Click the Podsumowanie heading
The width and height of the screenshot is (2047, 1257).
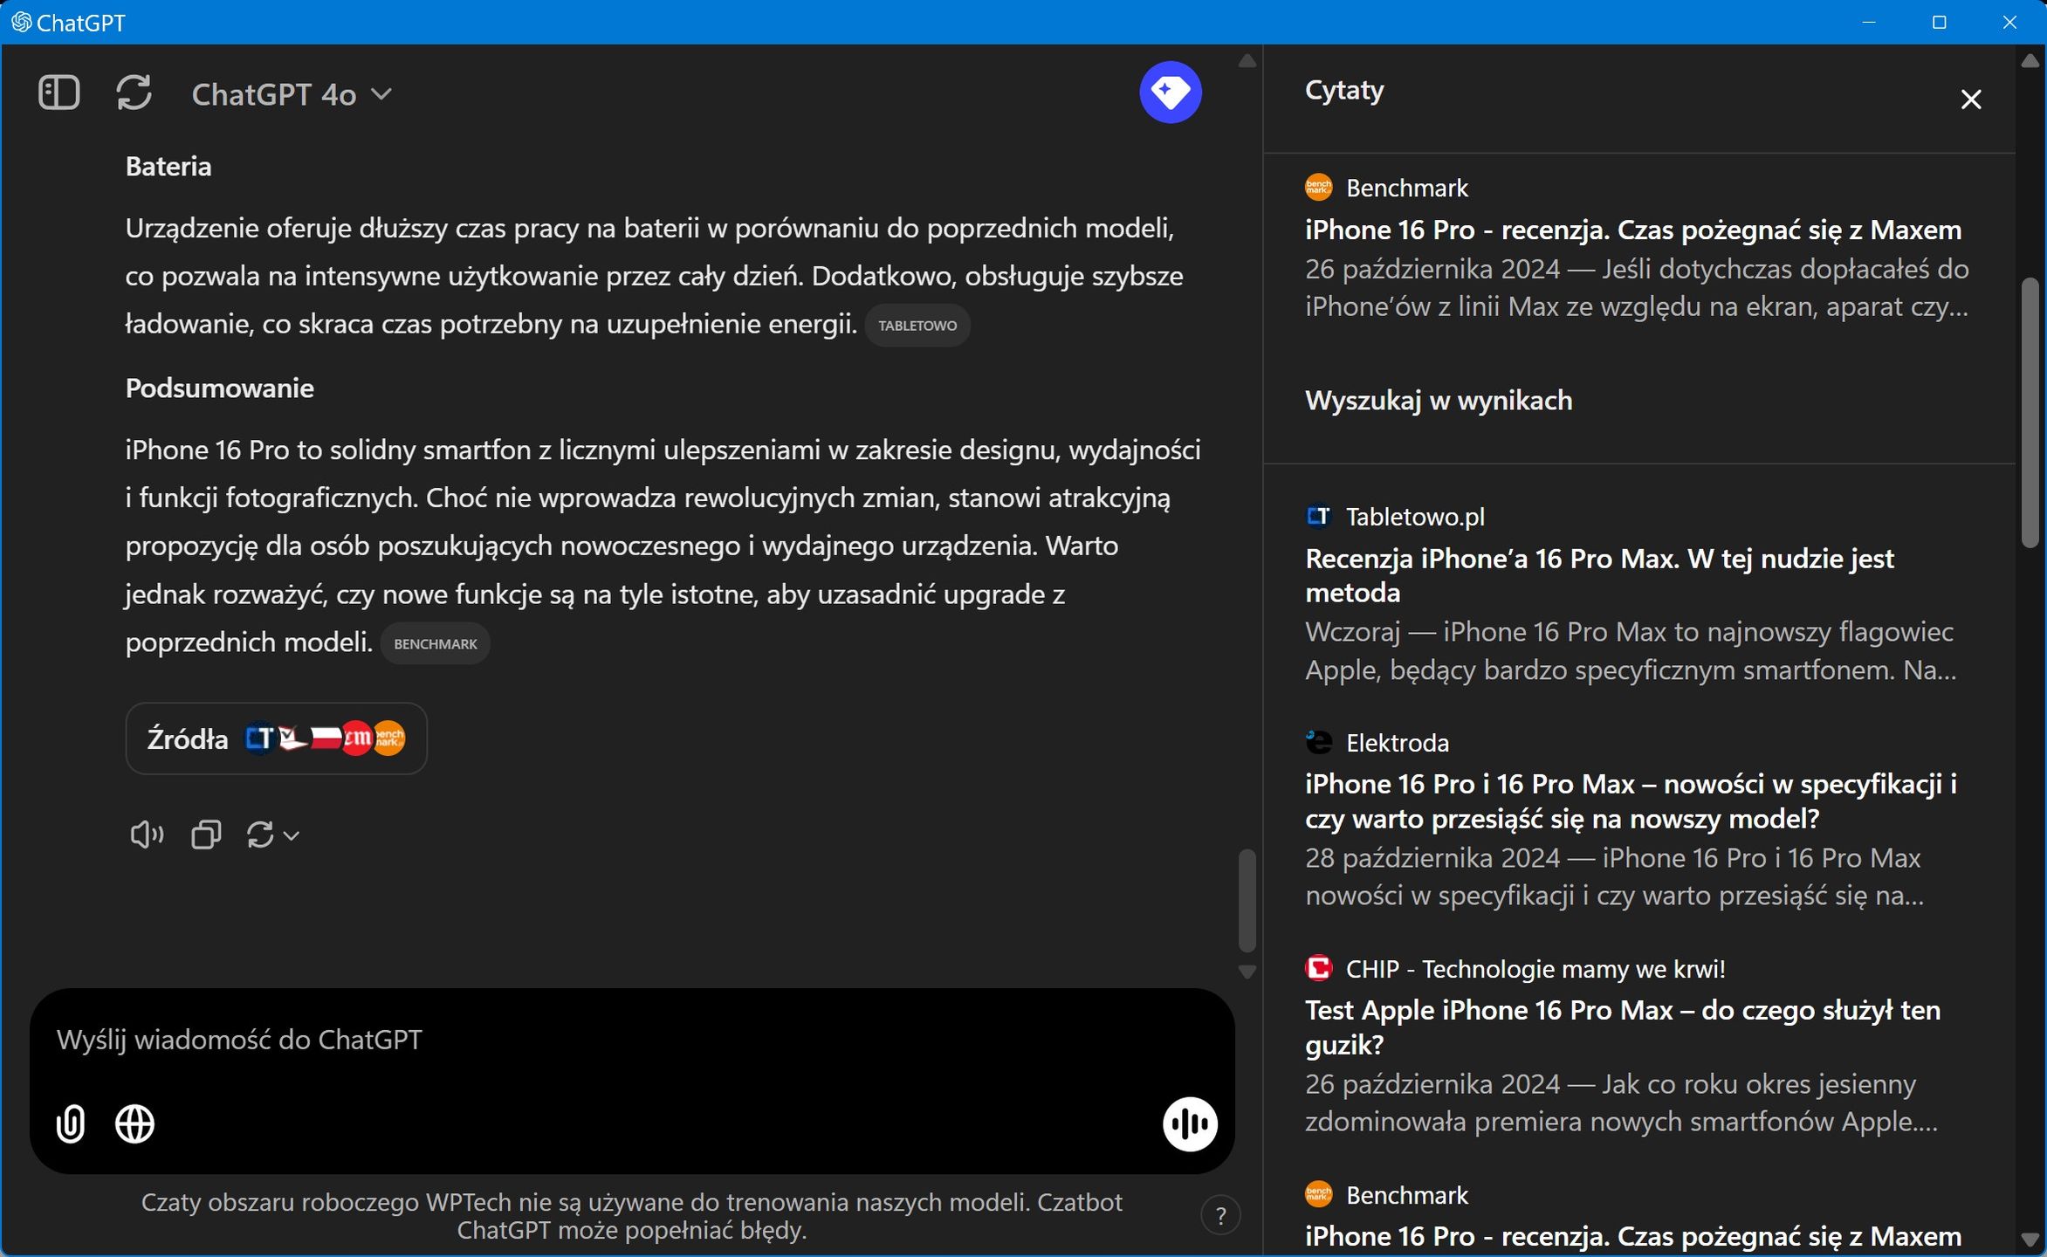(219, 388)
